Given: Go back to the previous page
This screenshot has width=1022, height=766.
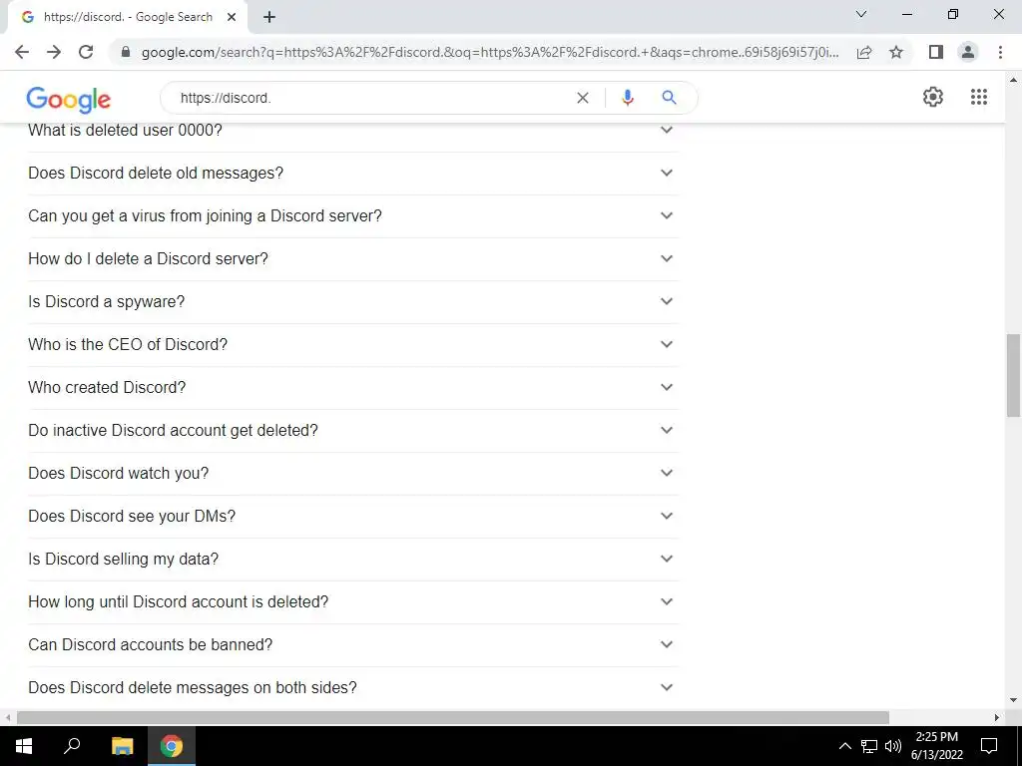Looking at the screenshot, I should tap(22, 52).
